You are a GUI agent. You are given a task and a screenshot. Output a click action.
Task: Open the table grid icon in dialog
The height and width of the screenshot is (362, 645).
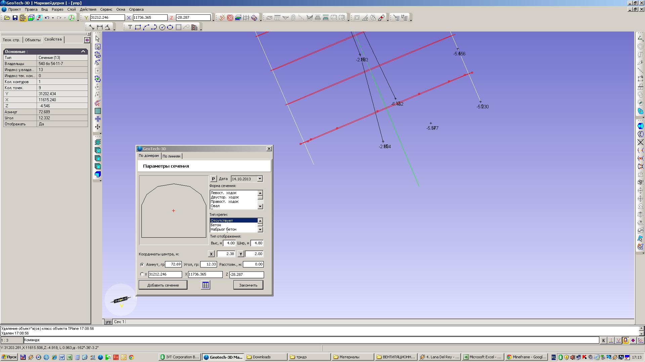click(206, 285)
